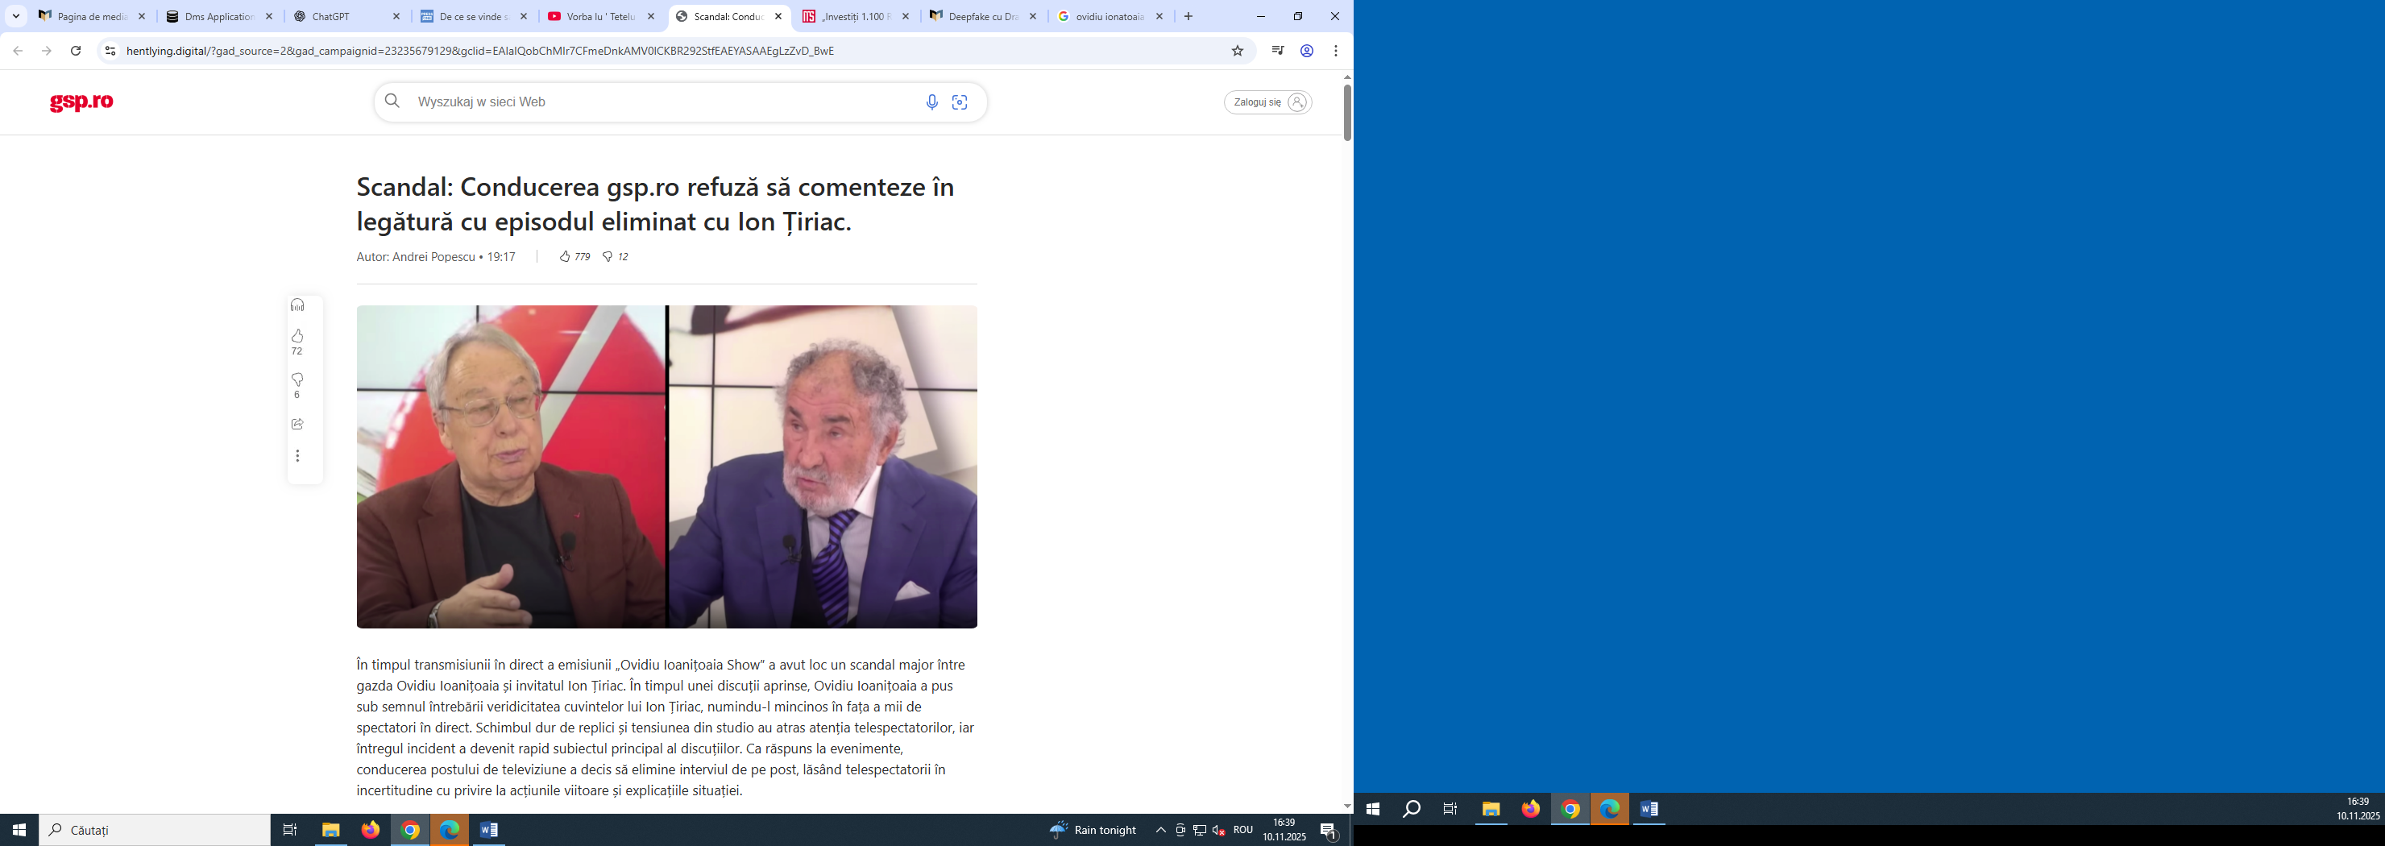Click the gsp.ro logo link
This screenshot has width=2385, height=846.
(x=81, y=102)
